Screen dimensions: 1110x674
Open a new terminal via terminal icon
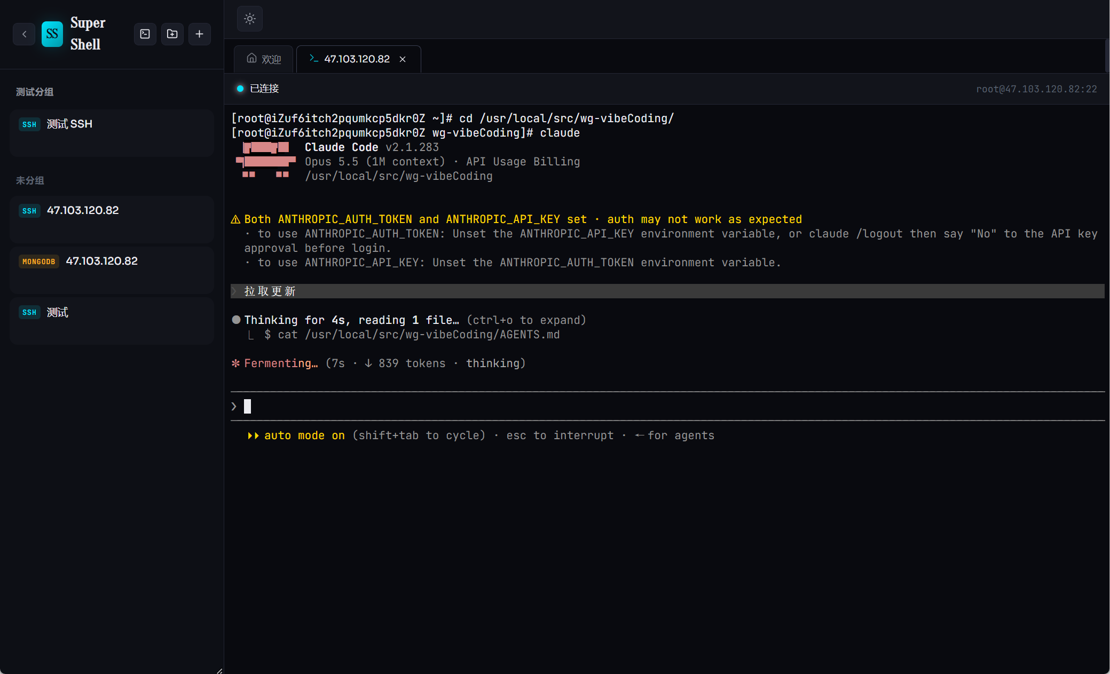coord(145,34)
